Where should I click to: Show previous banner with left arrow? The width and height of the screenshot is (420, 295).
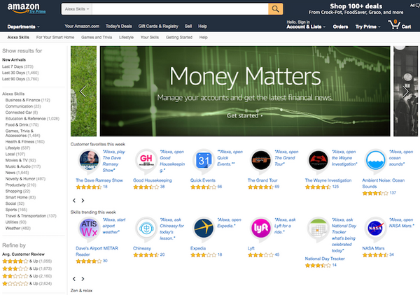point(83,92)
